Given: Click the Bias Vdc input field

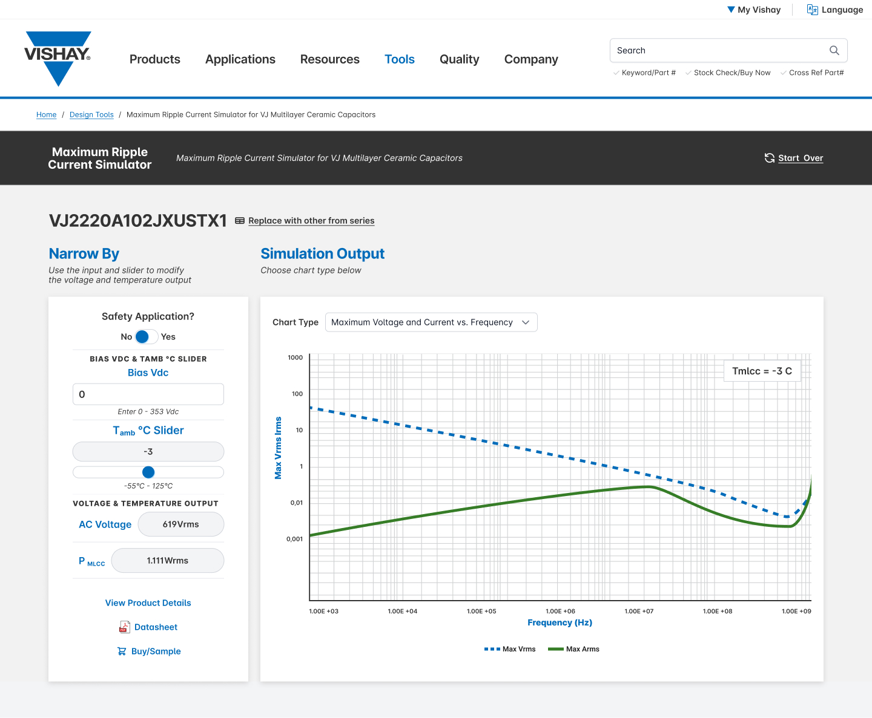Looking at the screenshot, I should point(148,394).
